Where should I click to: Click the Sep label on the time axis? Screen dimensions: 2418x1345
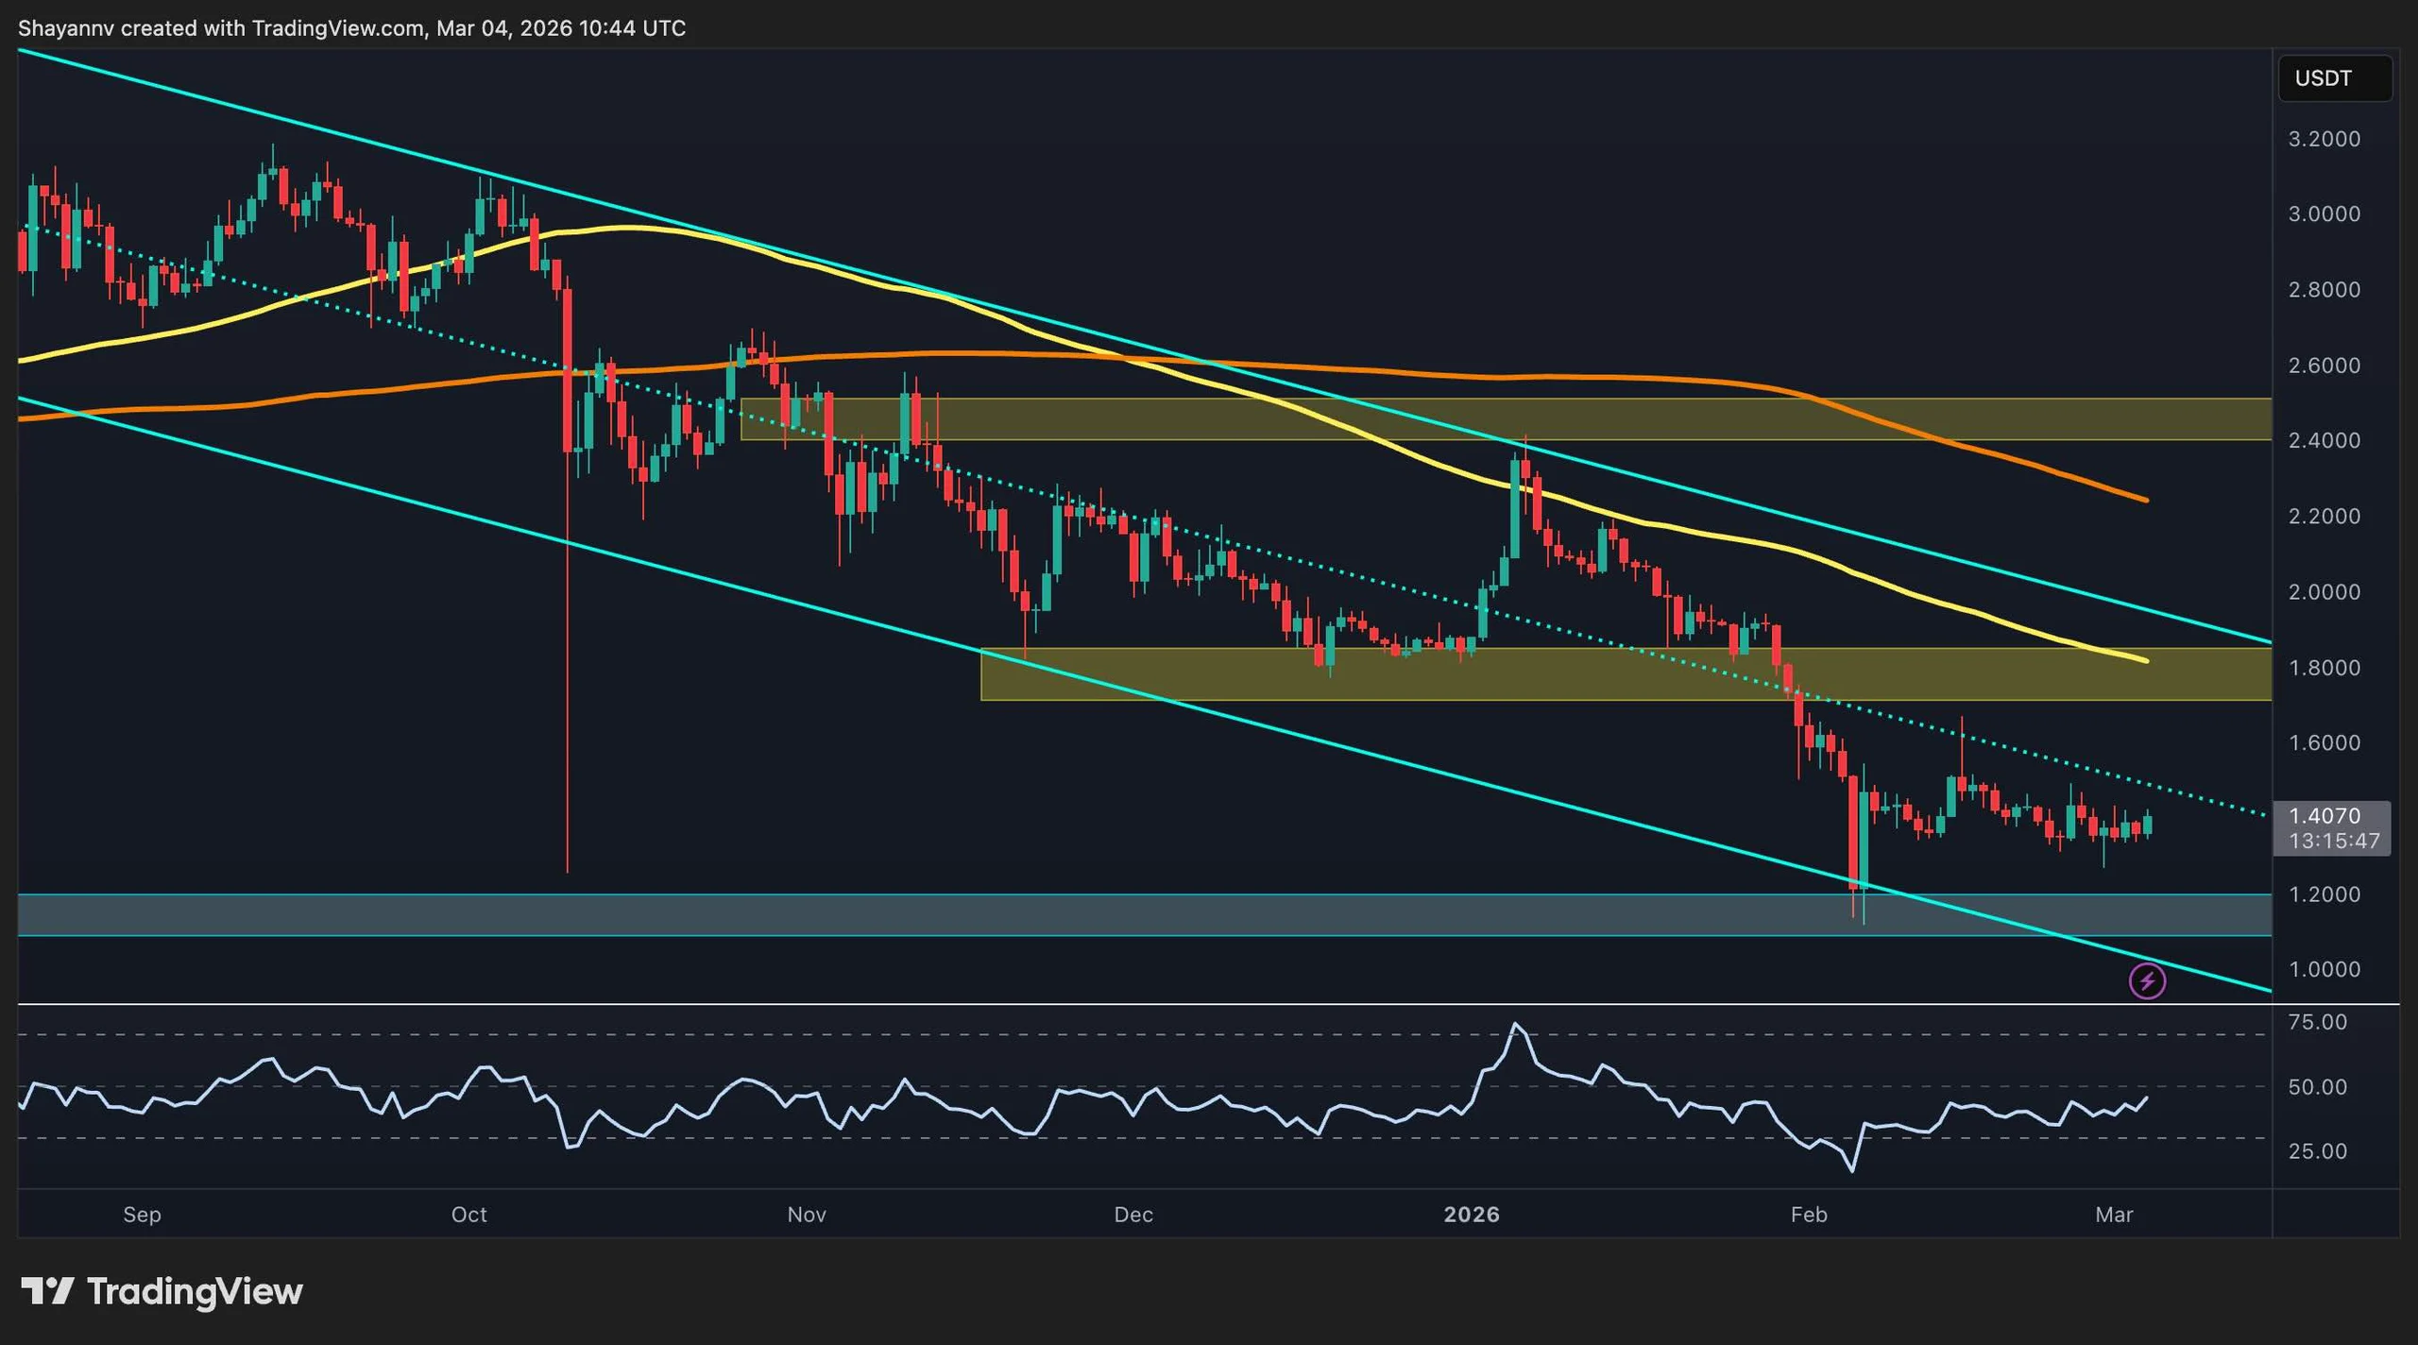pyautogui.click(x=142, y=1216)
